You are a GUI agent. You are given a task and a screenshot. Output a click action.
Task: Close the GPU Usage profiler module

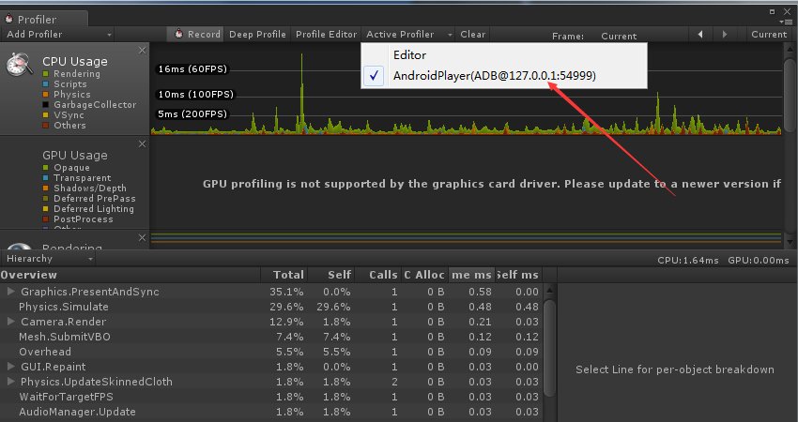pyautogui.click(x=142, y=143)
